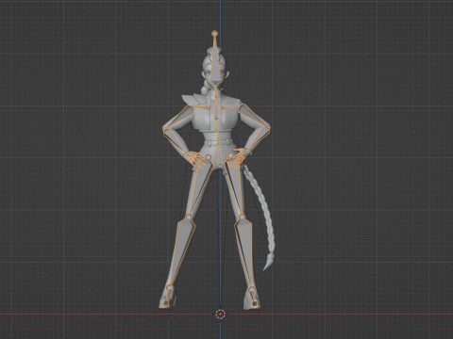Select the thigh bone of the screen-right leg
Image resolution: width=453 pixels, height=339 pixels.
click(235, 186)
